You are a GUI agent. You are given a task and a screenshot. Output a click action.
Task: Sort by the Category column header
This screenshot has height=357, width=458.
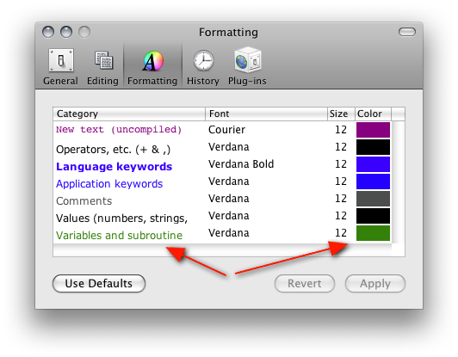tap(129, 114)
